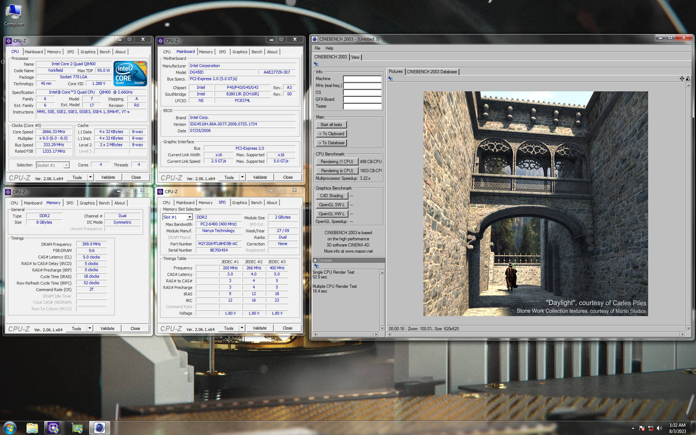
Task: Click the pin icon below Pictures tab
Action: (390, 79)
